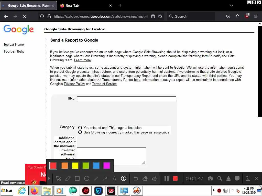
Task: Stop the screen recording
Action: point(175,178)
